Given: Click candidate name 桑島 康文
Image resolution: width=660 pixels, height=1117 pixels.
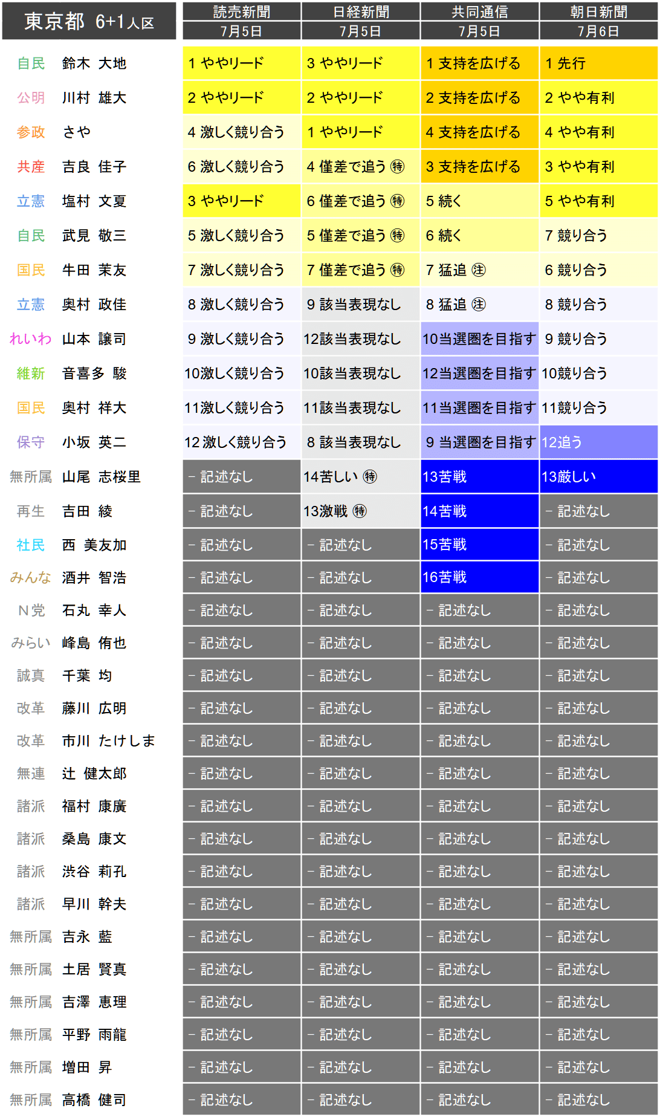Looking at the screenshot, I should click(94, 839).
